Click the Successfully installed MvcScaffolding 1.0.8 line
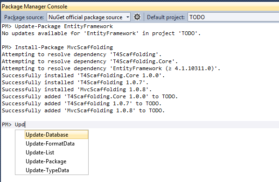Image resolution: width=279 pixels, height=182 pixels. (x=77, y=89)
